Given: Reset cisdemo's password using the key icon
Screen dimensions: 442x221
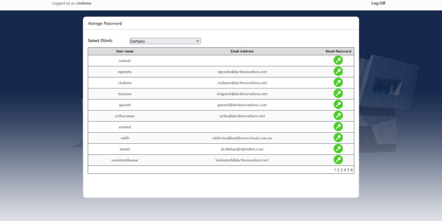Looking at the screenshot, I should [338, 82].
